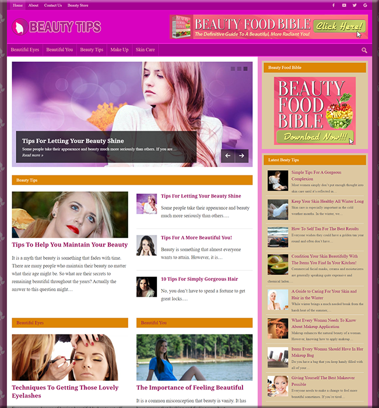Open Make Up category tab
The height and width of the screenshot is (408, 379).
(x=120, y=50)
